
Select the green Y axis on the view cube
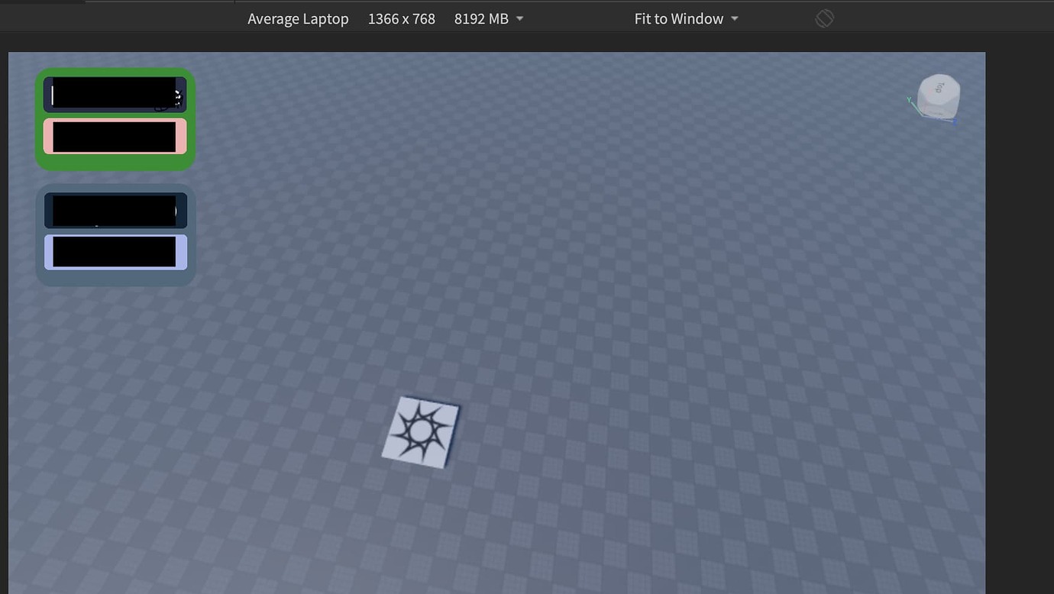[x=910, y=101]
